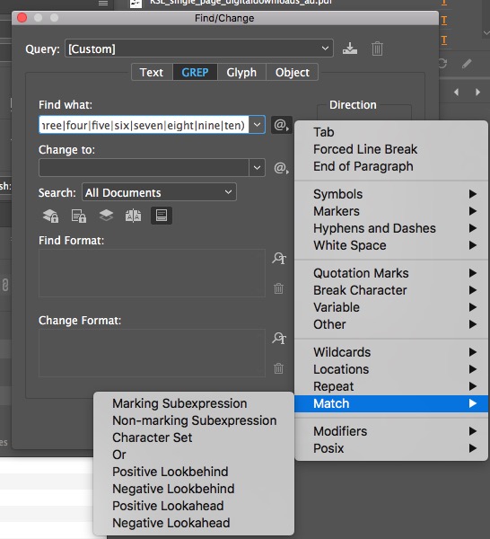
Task: Click Clear Change Format trash icon
Action: coord(278,368)
